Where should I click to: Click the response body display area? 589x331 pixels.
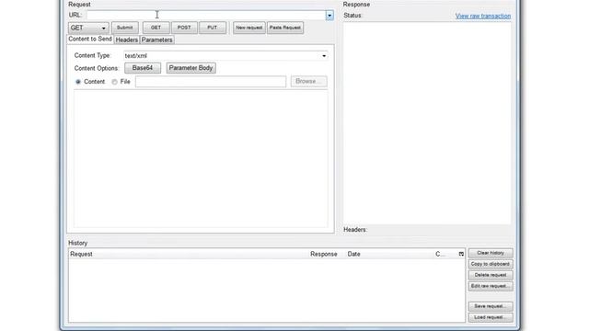427,122
